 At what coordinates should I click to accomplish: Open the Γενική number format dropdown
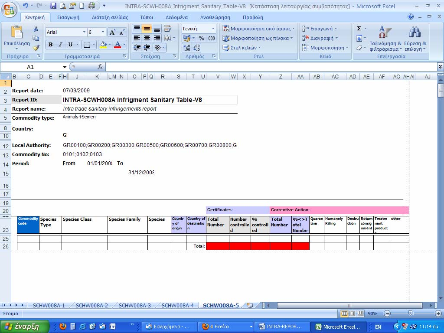[212, 29]
